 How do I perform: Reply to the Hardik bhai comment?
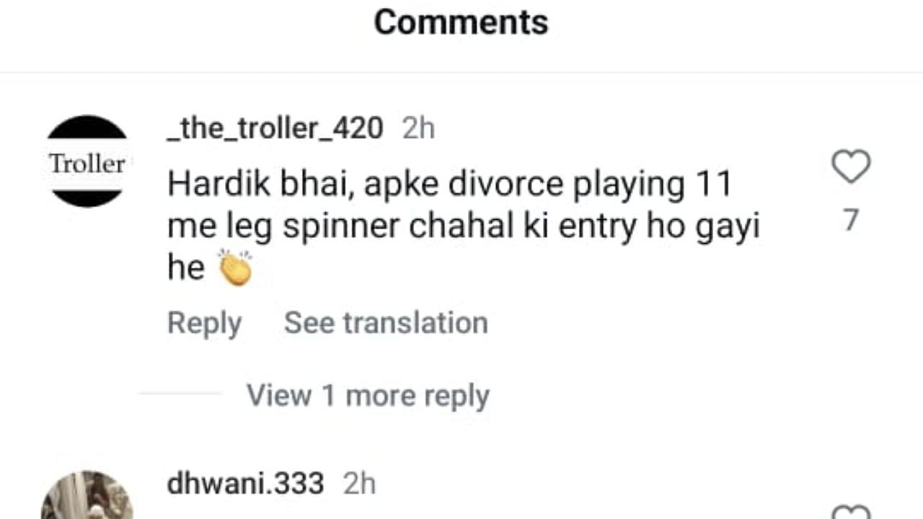(204, 323)
